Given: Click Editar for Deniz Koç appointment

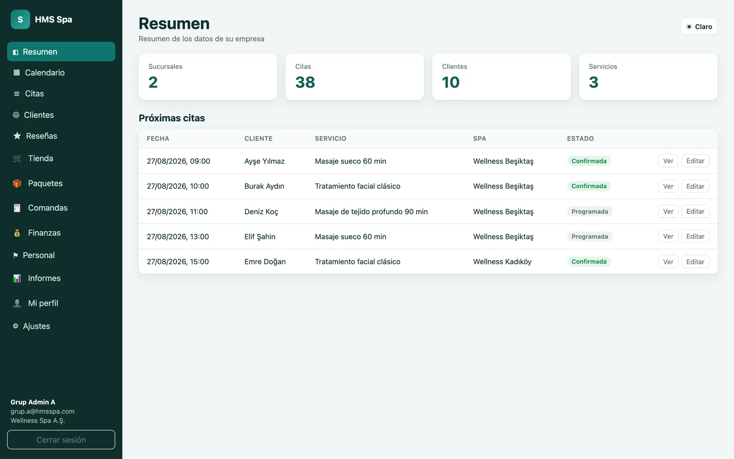Looking at the screenshot, I should coord(695,212).
